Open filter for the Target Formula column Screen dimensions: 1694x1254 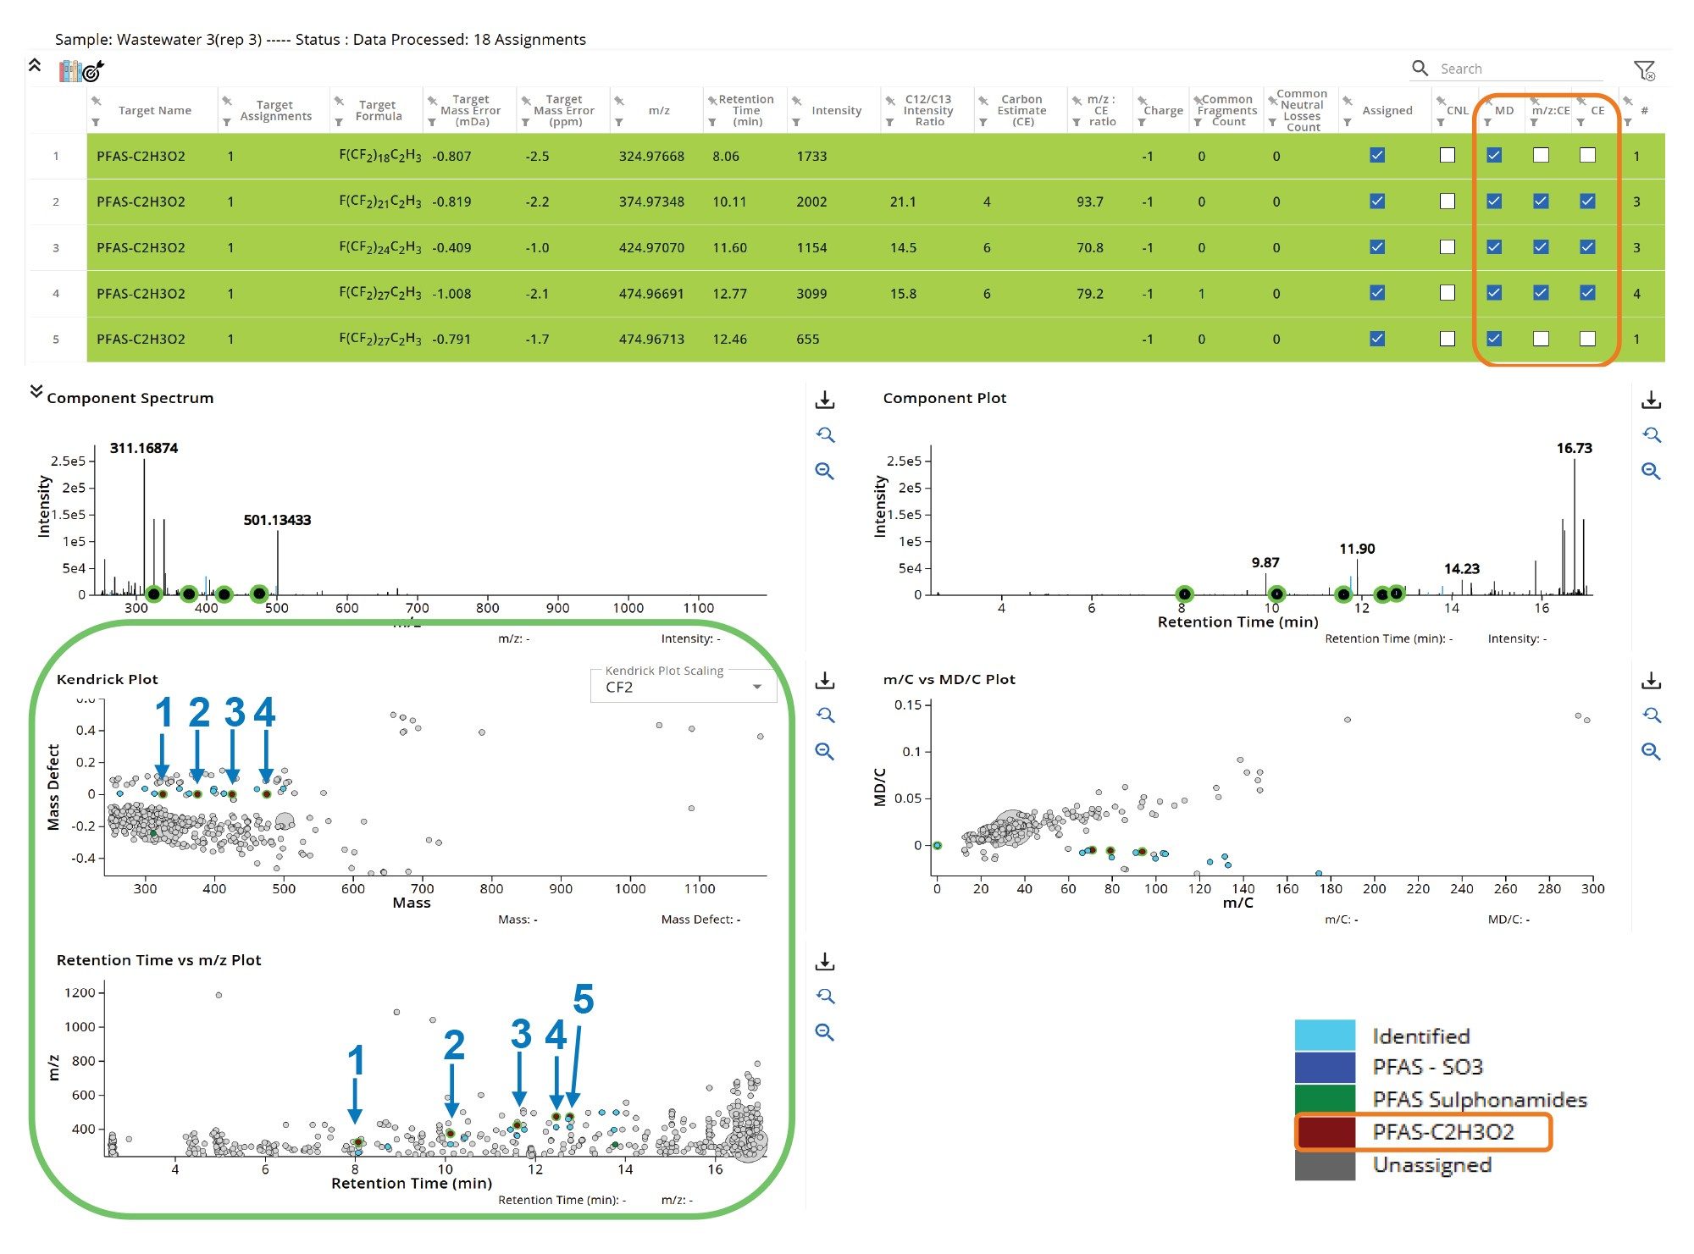(339, 123)
